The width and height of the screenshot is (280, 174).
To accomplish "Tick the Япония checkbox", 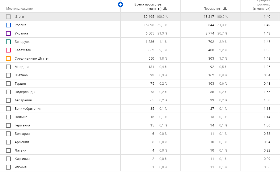I will tap(8, 167).
